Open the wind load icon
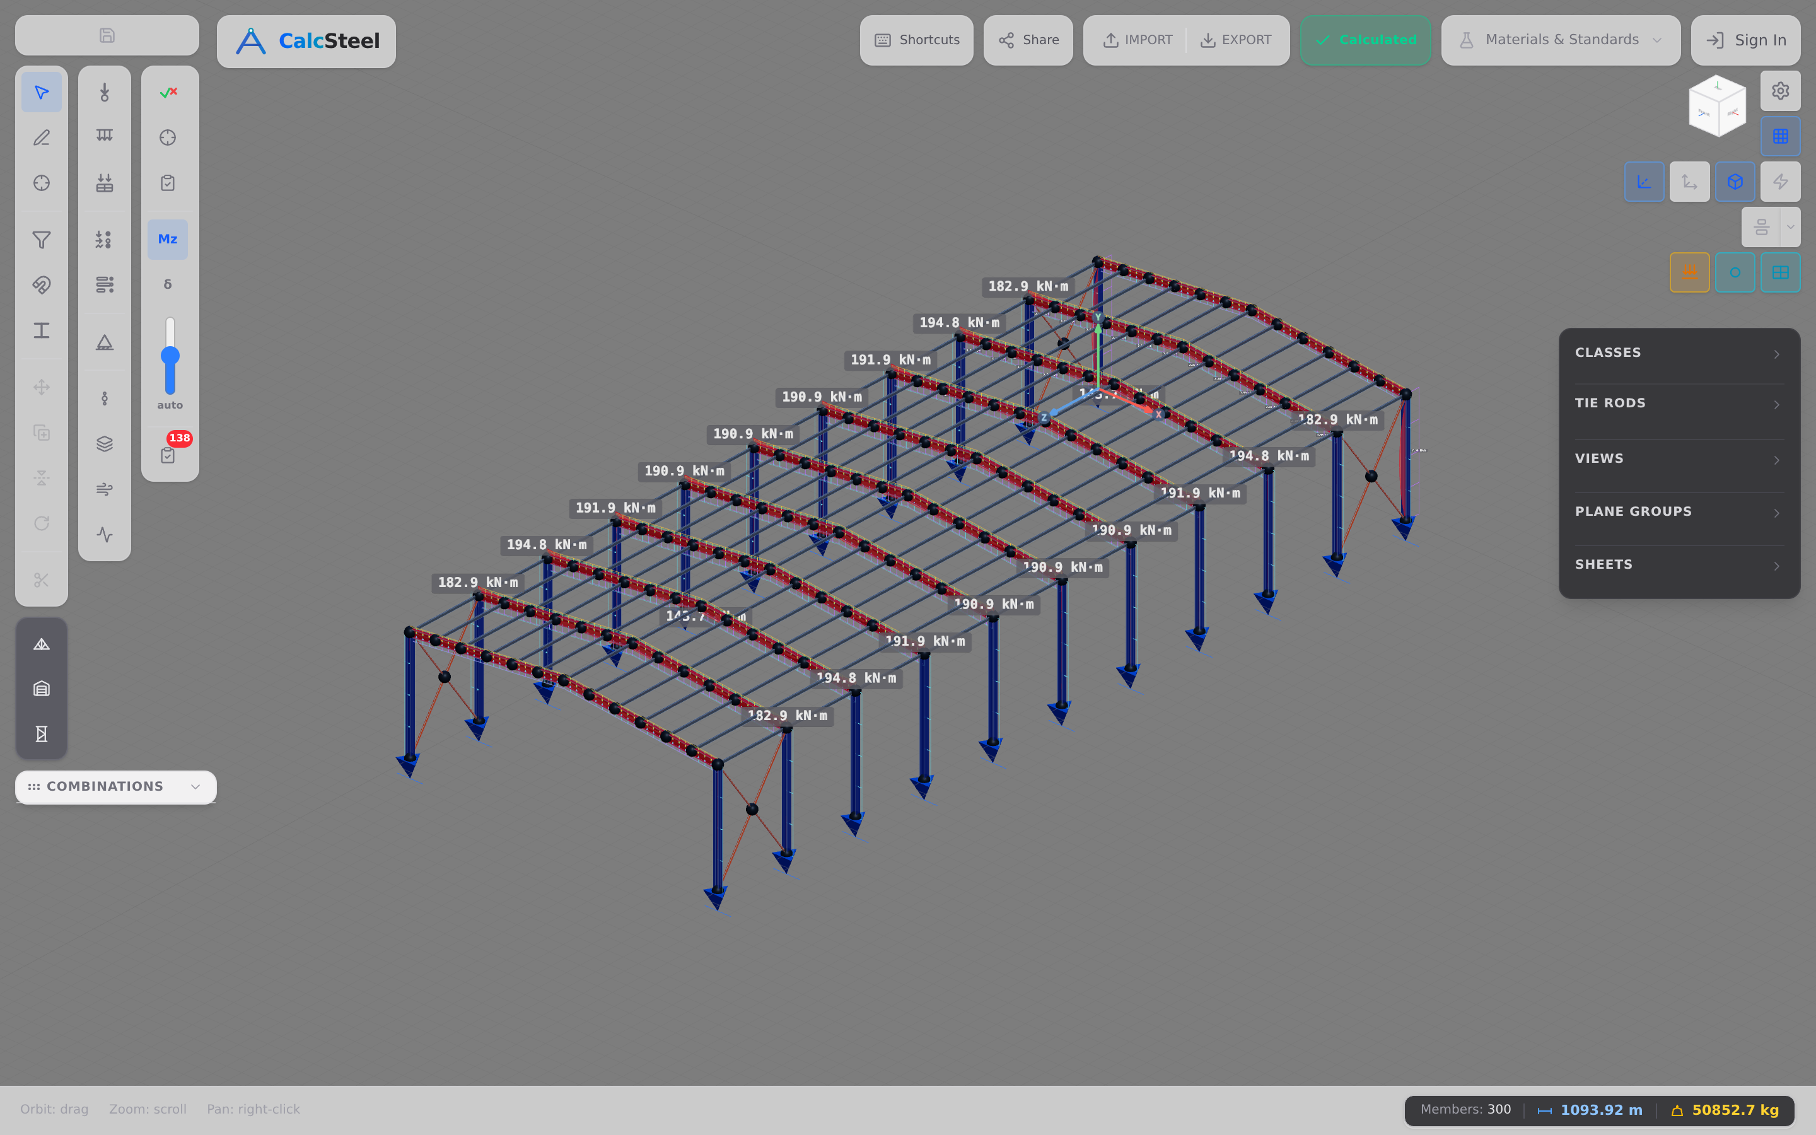Screen dimensions: 1816x1135 (104, 489)
